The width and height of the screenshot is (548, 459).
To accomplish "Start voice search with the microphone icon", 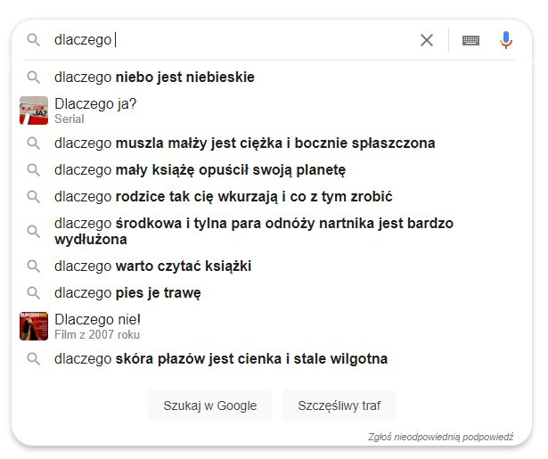I will click(506, 40).
